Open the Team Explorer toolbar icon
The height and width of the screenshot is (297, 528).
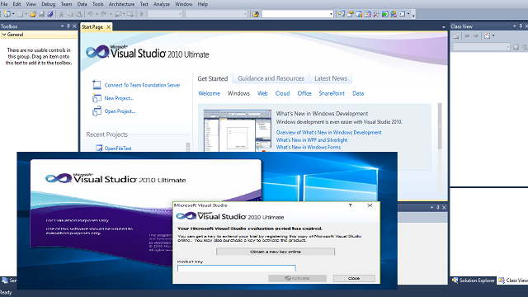click(x=359, y=14)
